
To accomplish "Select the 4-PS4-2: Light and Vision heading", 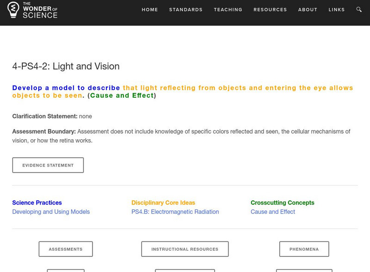I will click(x=66, y=67).
